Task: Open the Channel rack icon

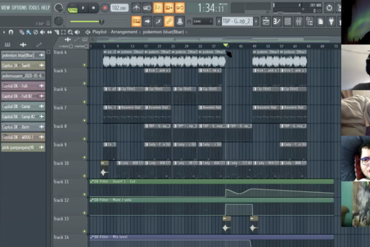Action: [287, 22]
